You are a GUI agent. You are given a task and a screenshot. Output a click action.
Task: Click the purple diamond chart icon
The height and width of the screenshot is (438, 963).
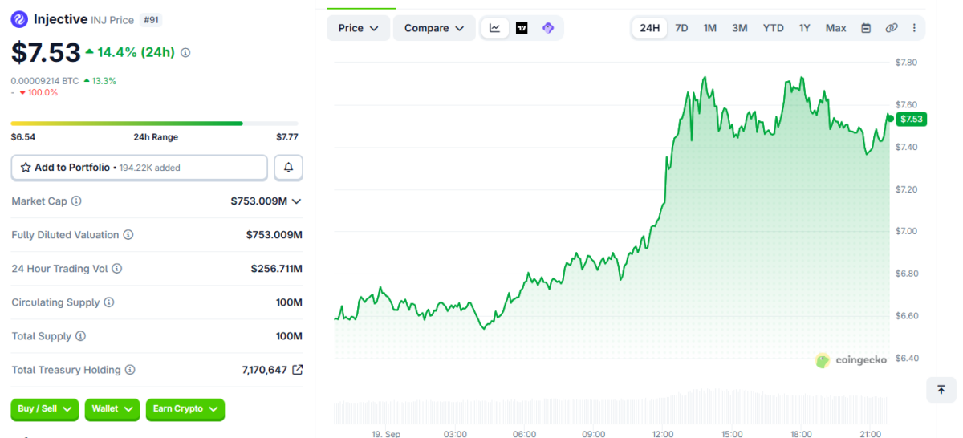(x=548, y=28)
